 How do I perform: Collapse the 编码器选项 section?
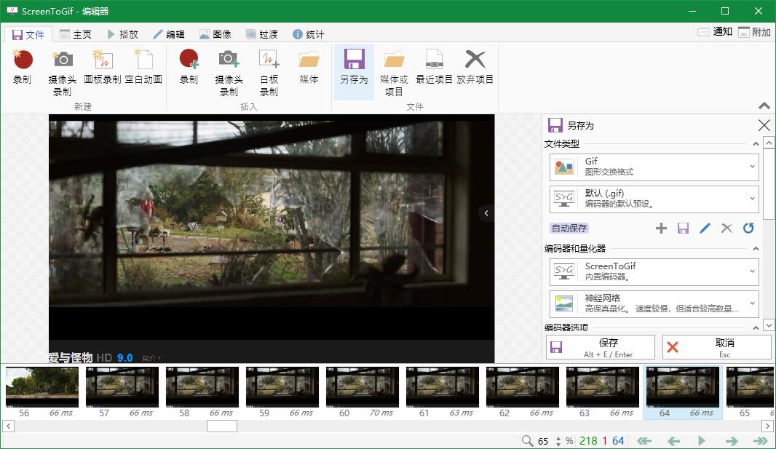(756, 327)
